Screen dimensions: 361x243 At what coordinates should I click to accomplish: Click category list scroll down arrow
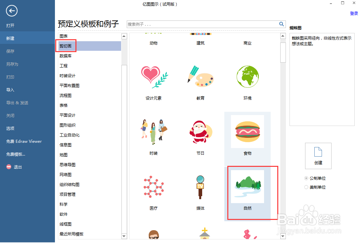click(124, 236)
